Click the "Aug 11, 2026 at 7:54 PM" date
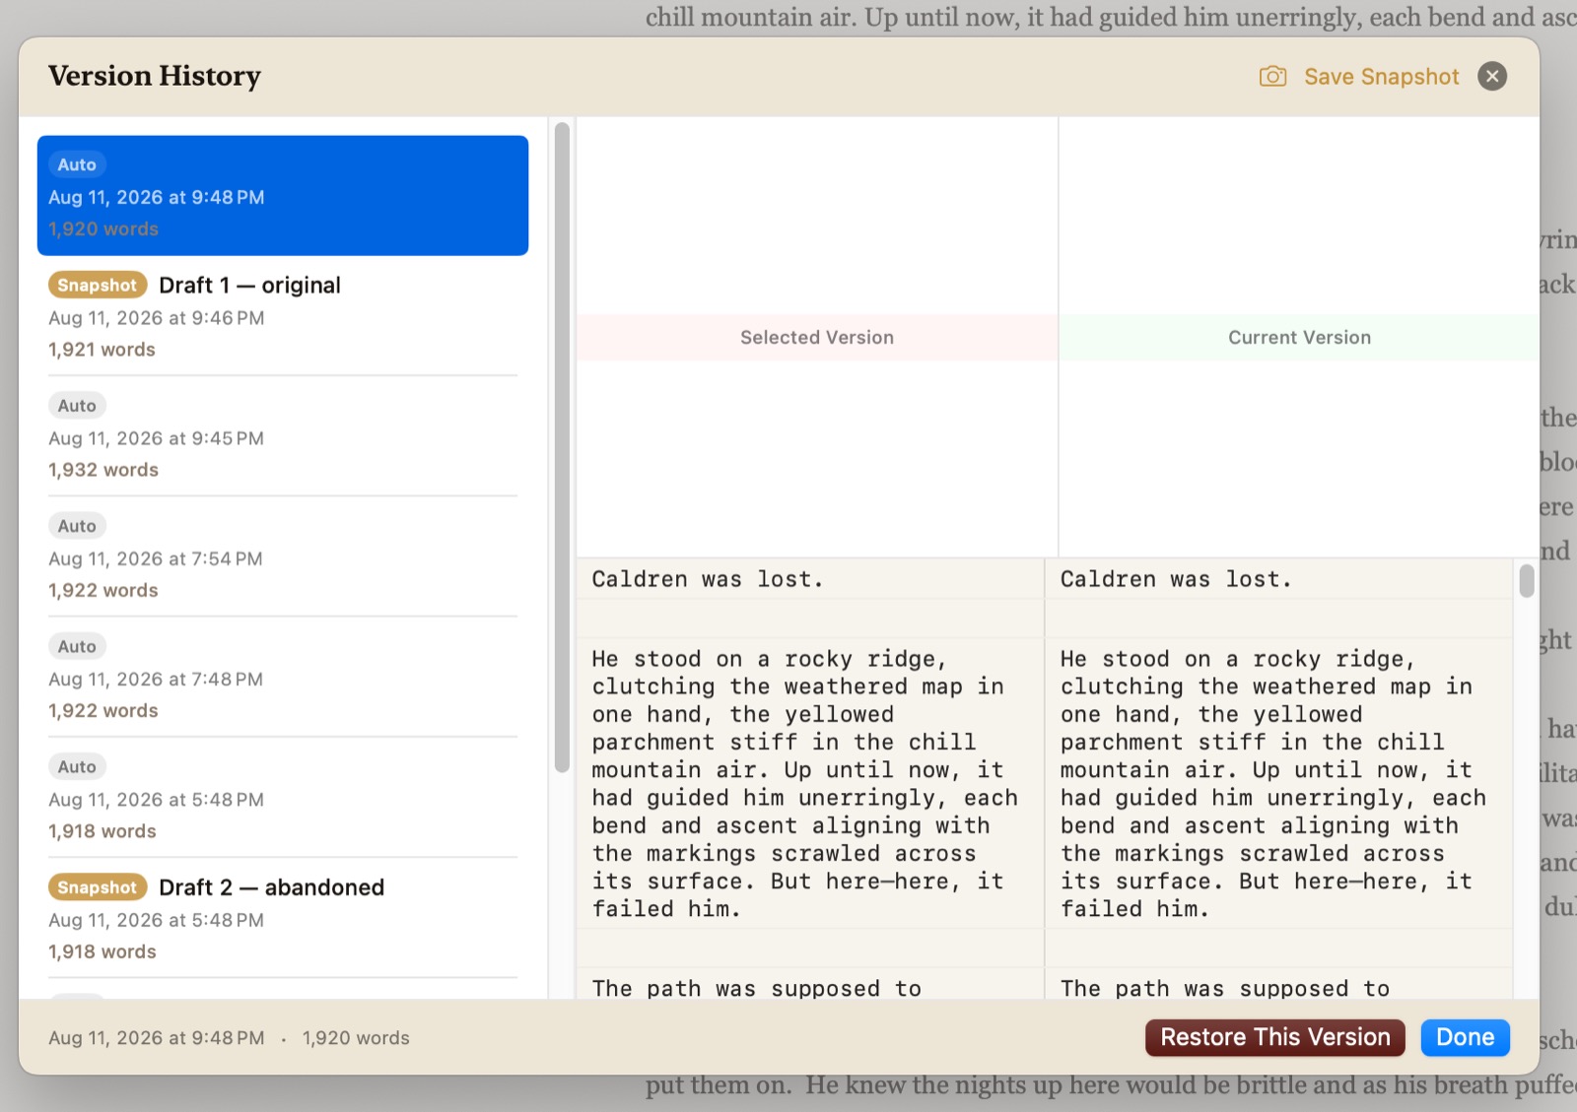Image resolution: width=1577 pixels, height=1112 pixels. pyautogui.click(x=156, y=558)
